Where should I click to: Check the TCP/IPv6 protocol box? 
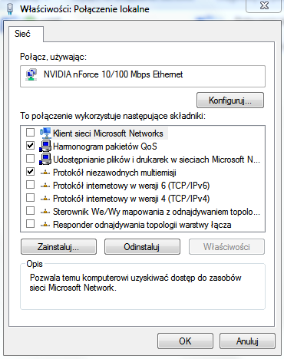30,185
